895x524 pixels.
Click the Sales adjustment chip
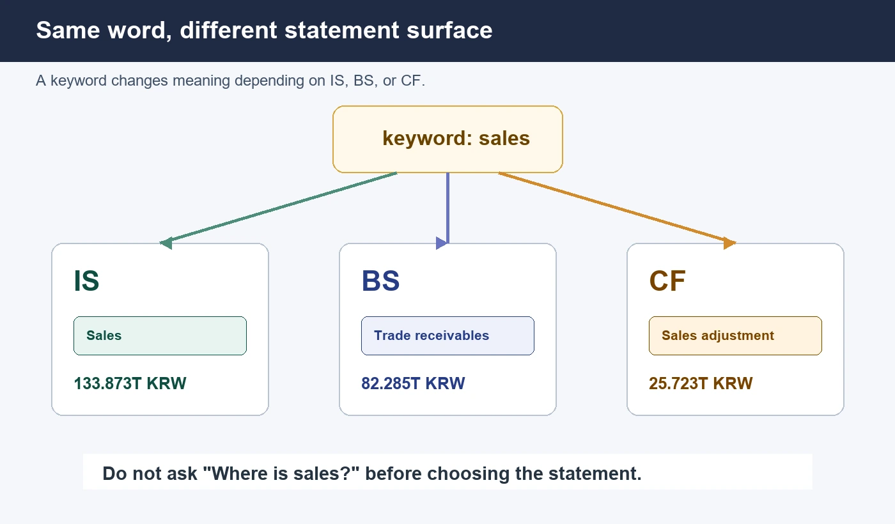[x=735, y=335]
